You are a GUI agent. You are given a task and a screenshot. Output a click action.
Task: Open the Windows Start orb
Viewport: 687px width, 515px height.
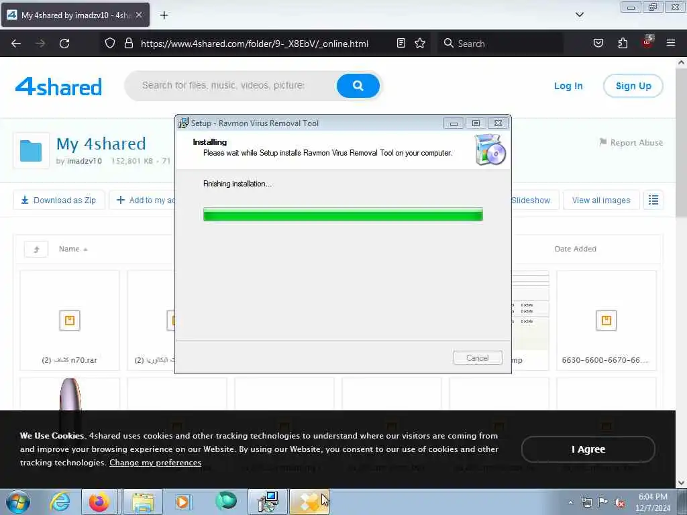(18, 502)
